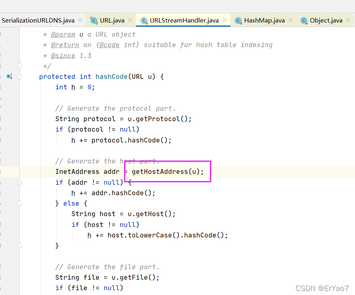355x295 pixels.
Task: Click the @param tag in the Javadoc
Action: 64,34
